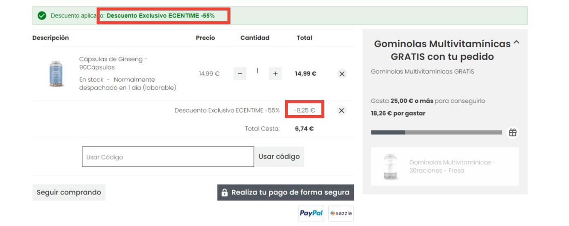The height and width of the screenshot is (226, 569).
Task: Click the Descripción column header
Action: pyautogui.click(x=50, y=38)
